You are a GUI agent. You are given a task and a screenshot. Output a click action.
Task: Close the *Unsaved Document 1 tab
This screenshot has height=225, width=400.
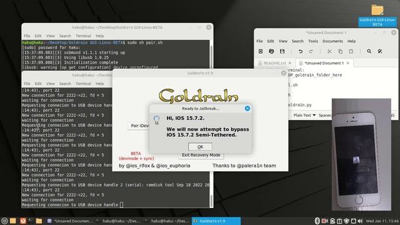point(347,62)
